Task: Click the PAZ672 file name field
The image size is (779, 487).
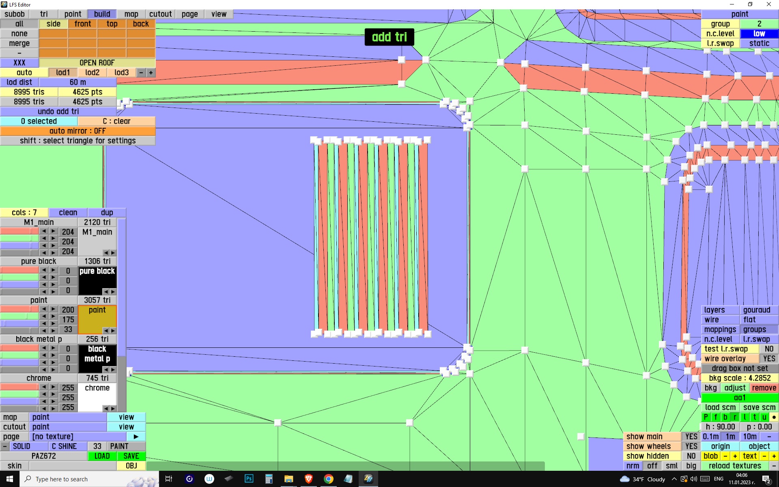Action: pos(44,456)
